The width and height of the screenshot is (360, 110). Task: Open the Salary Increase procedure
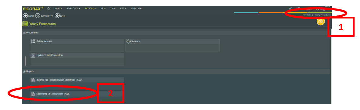[77, 45]
